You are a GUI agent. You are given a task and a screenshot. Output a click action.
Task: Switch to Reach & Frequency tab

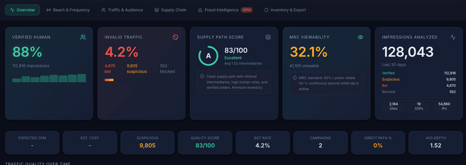pos(68,10)
